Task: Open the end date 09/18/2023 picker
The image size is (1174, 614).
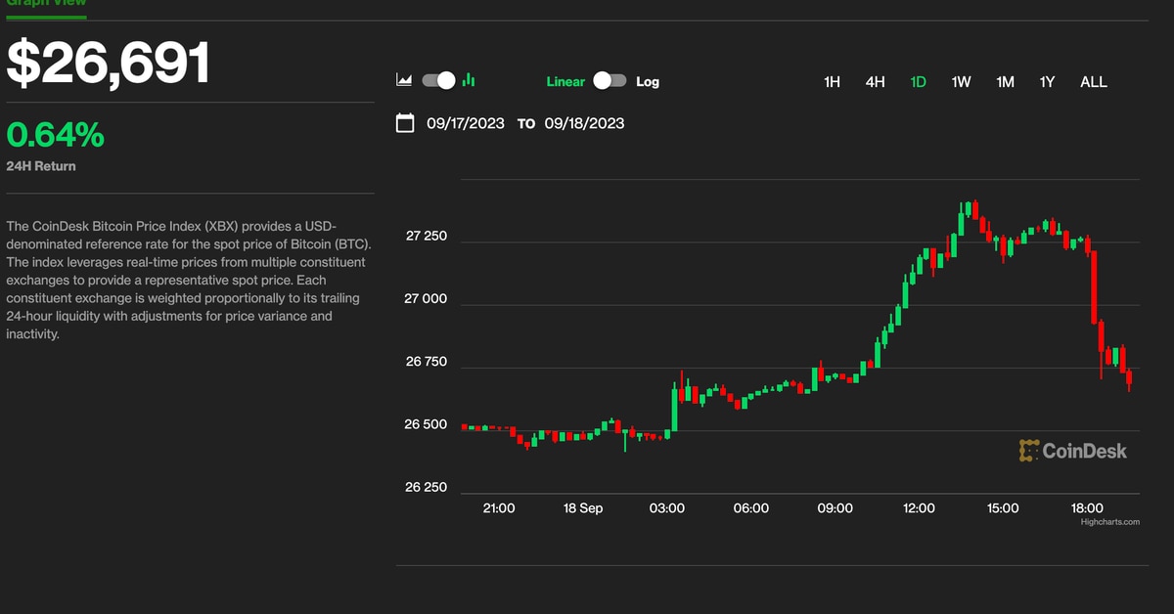Action: 584,123
